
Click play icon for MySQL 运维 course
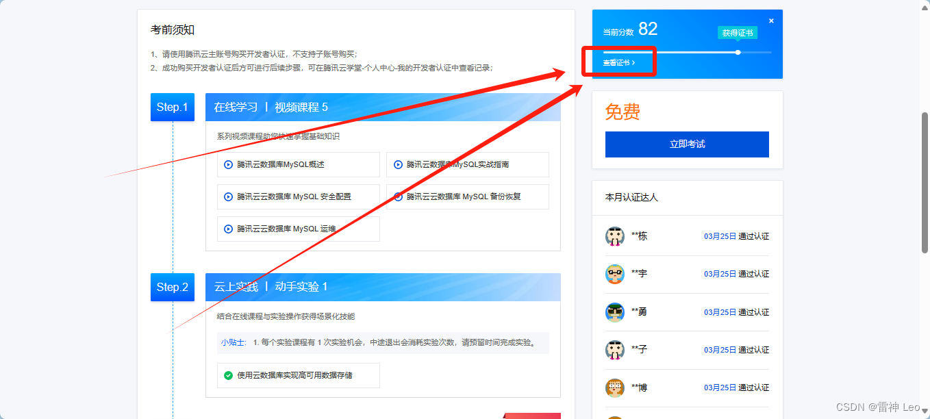point(228,229)
